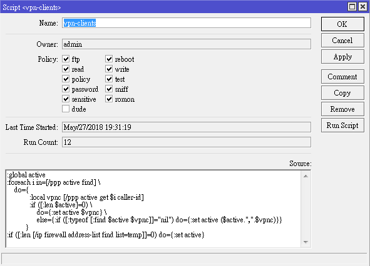The image size is (370, 266).
Task: Uncheck the policy checkbox
Action: click(x=66, y=79)
